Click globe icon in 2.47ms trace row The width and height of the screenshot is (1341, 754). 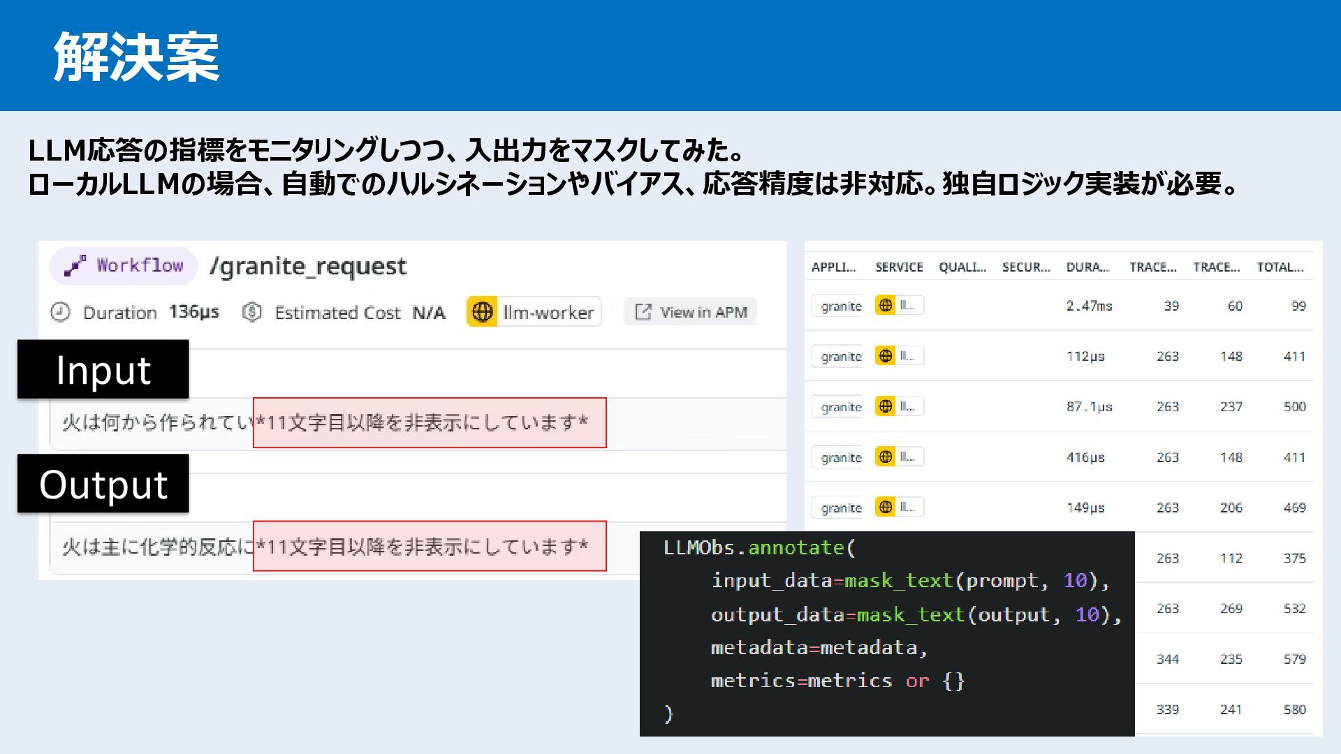click(x=886, y=305)
